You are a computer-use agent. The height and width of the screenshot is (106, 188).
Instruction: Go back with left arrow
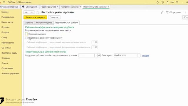26,12
